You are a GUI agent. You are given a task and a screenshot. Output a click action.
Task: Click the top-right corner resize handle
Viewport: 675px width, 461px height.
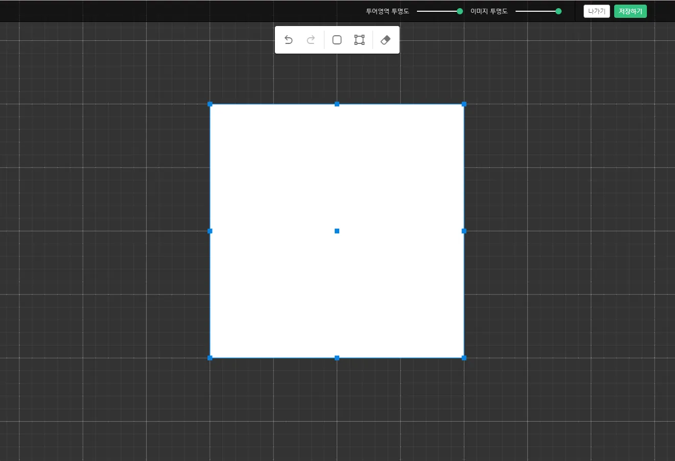464,104
